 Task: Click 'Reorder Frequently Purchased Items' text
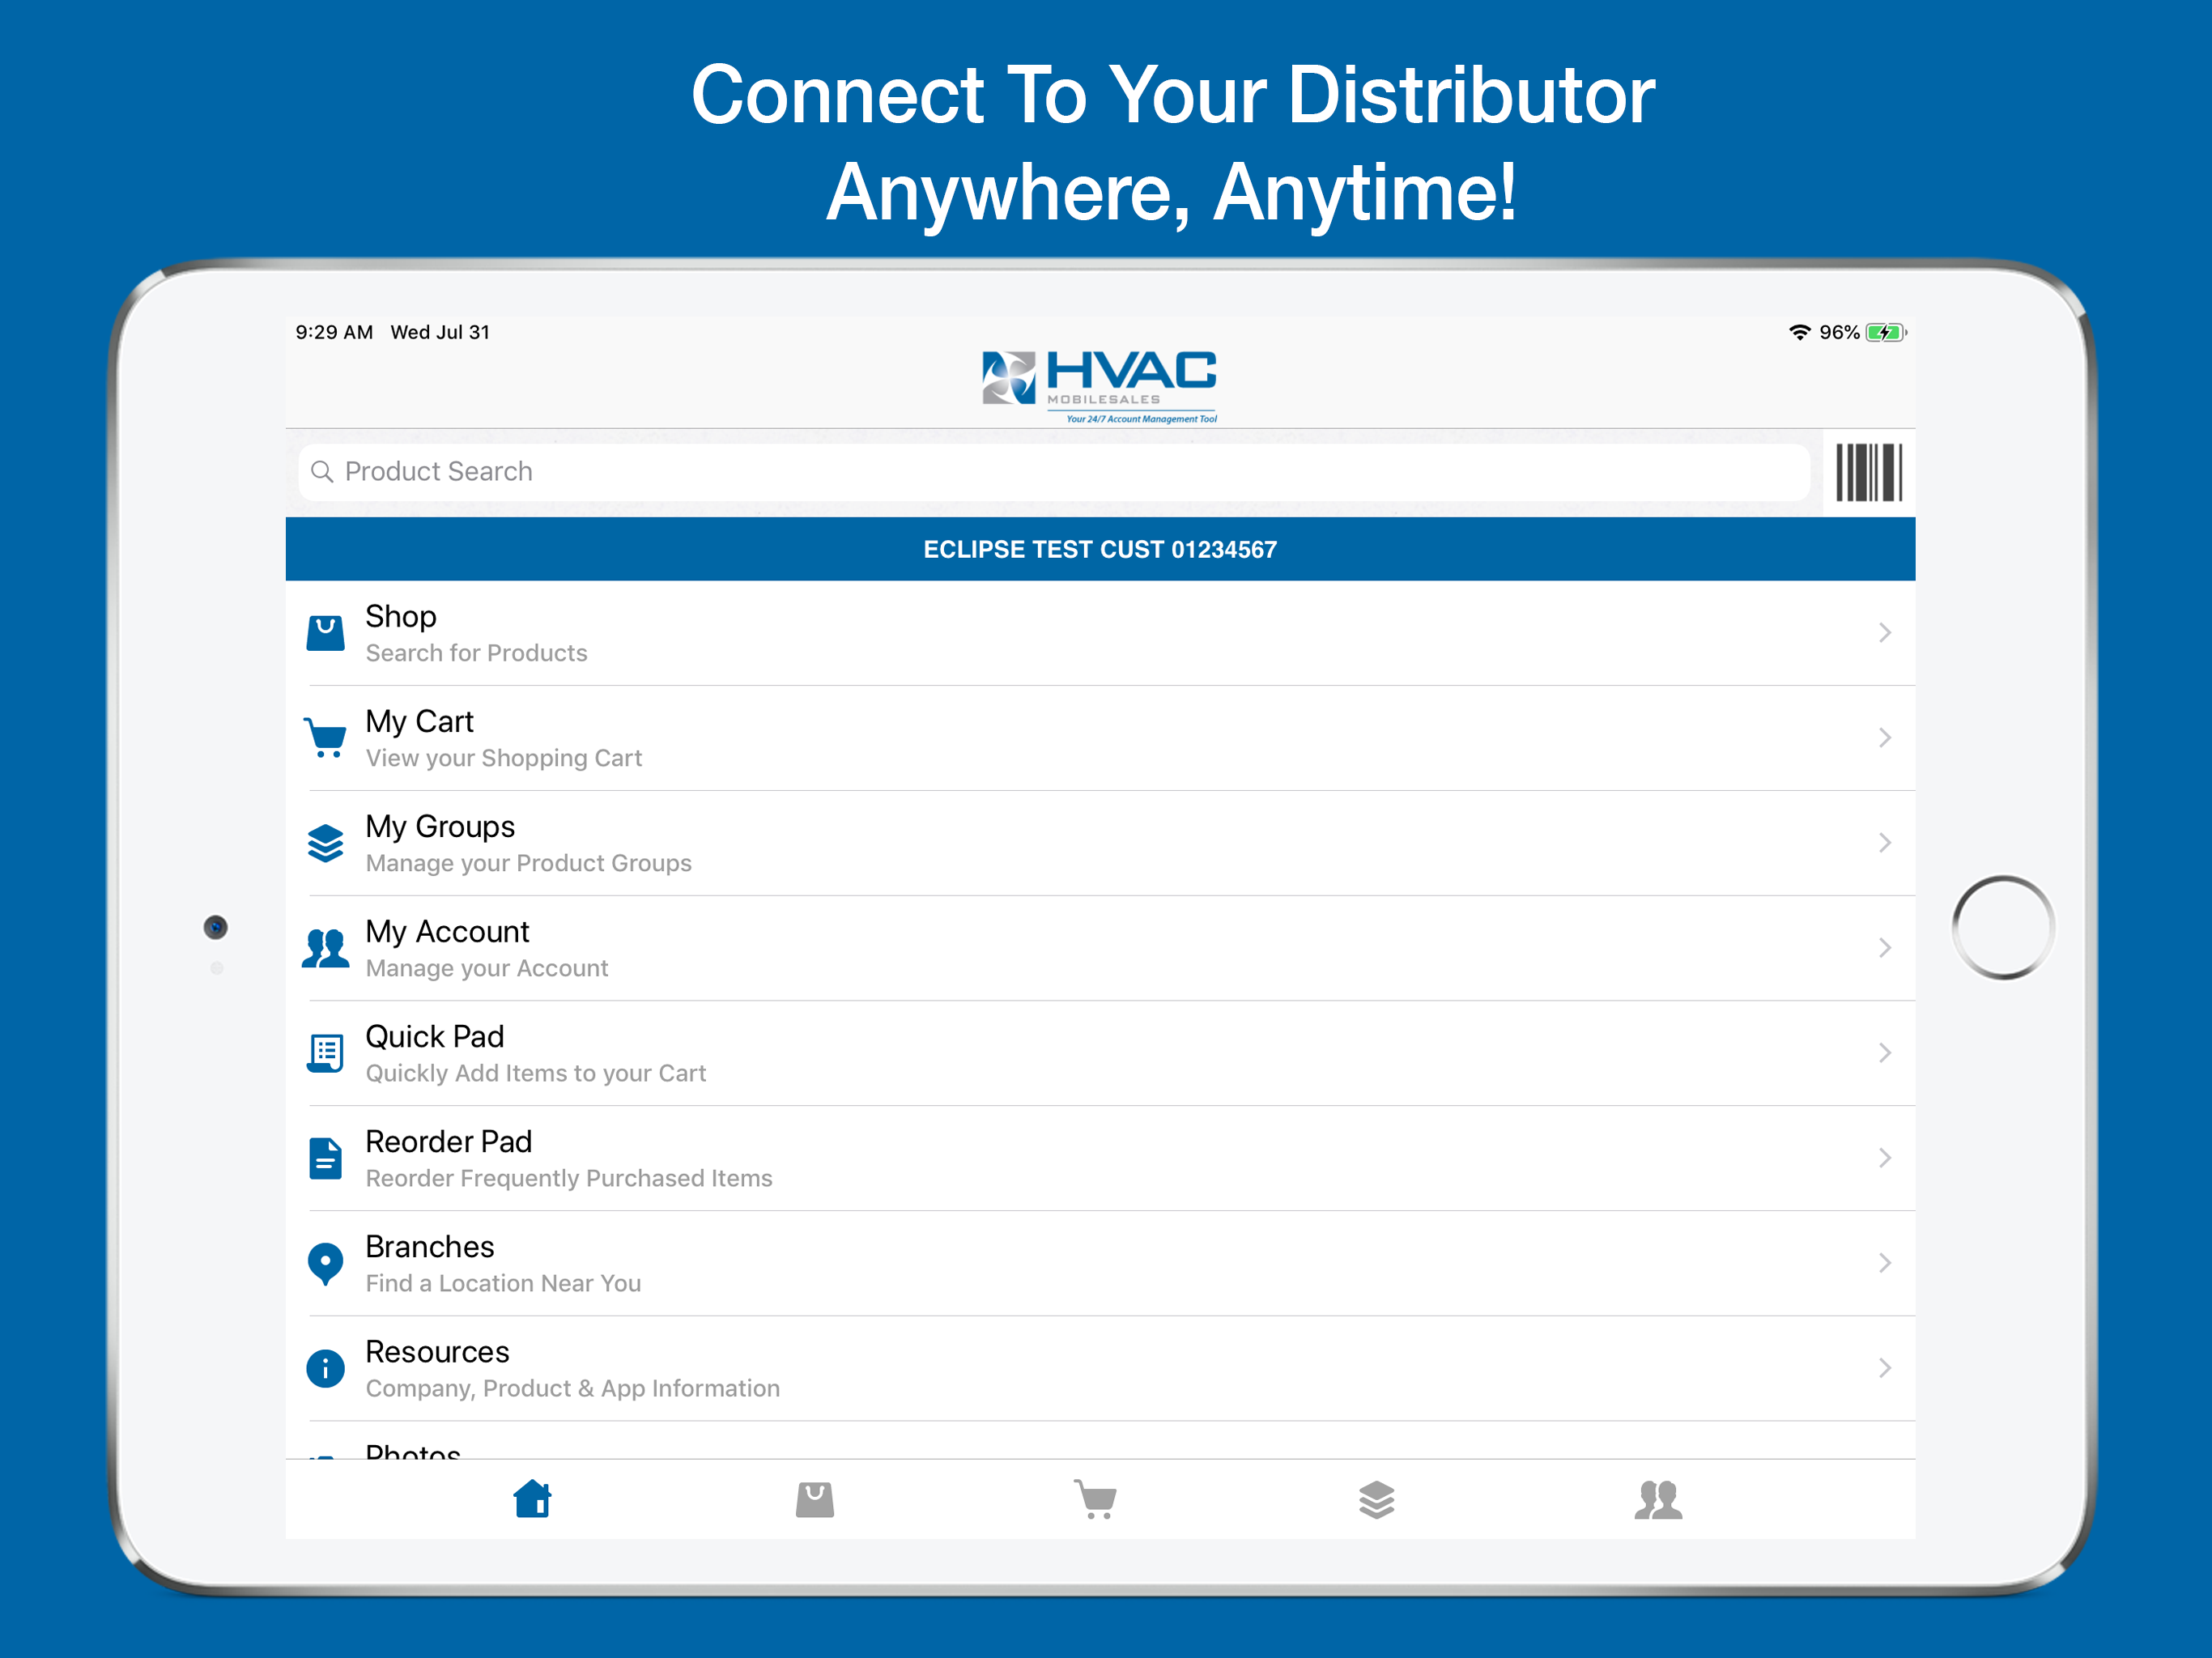(569, 1178)
